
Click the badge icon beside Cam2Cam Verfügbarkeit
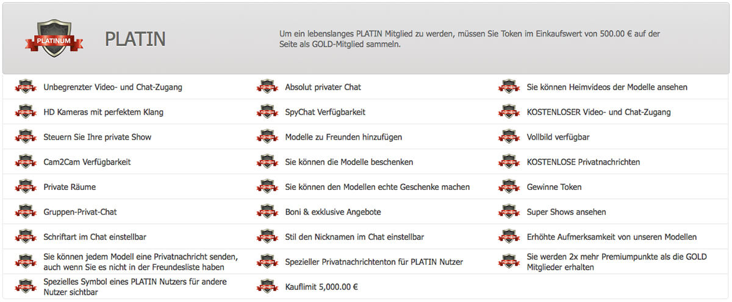26,162
